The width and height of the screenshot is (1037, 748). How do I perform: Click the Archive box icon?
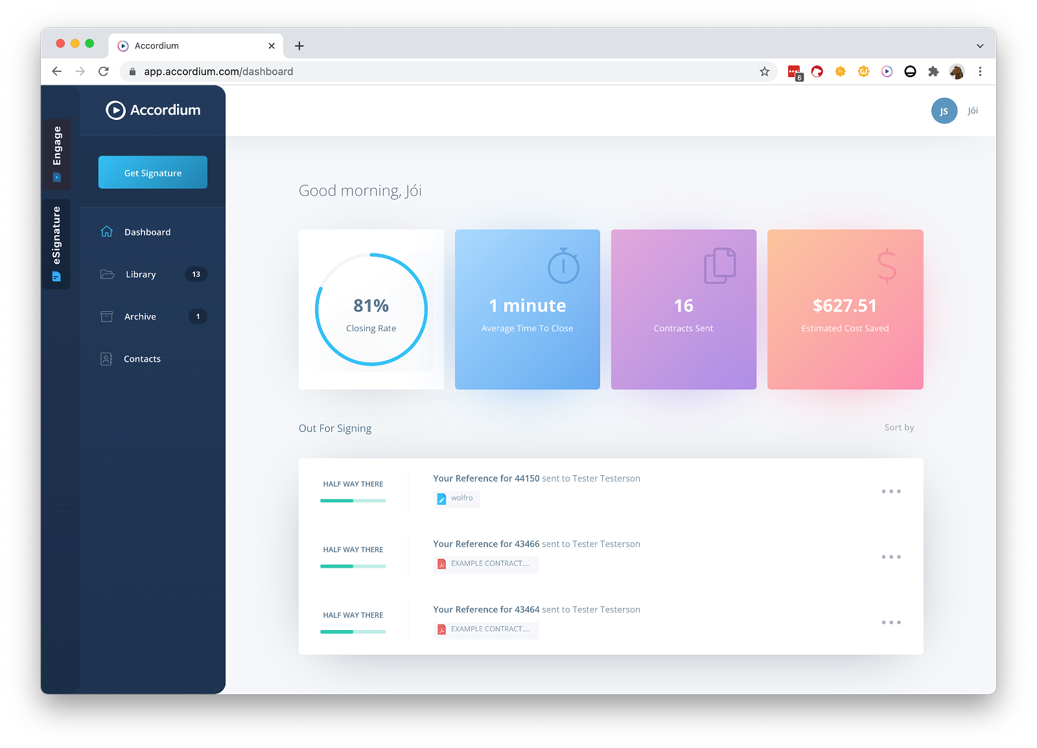[x=107, y=316]
